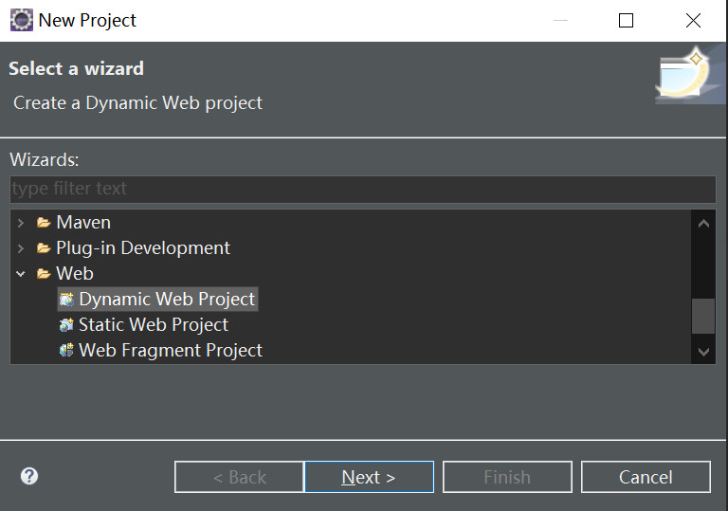
Task: Click the Static Web Project icon
Action: (x=65, y=325)
